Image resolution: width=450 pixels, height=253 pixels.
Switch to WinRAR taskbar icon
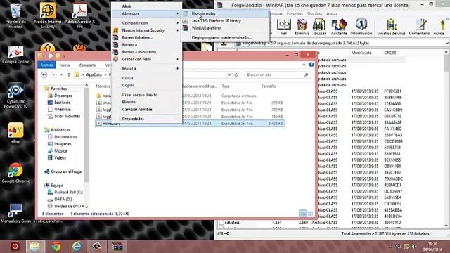click(x=117, y=246)
